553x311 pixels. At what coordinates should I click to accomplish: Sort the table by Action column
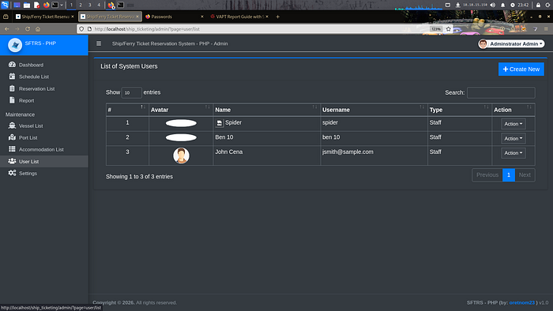[513, 110]
